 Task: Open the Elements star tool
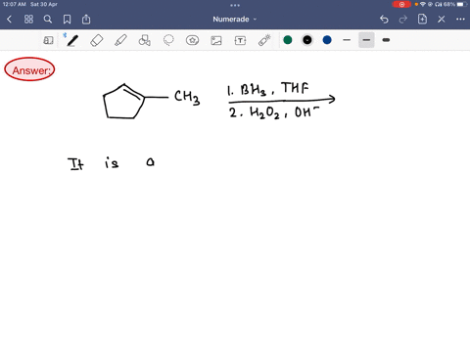point(192,40)
